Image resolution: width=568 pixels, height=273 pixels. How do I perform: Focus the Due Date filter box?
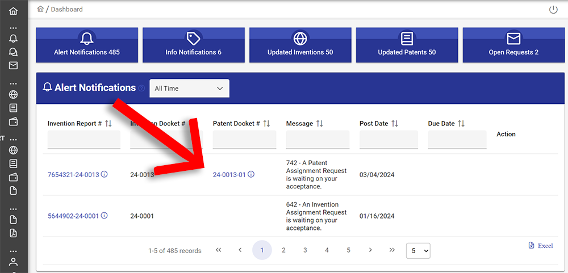pyautogui.click(x=457, y=140)
